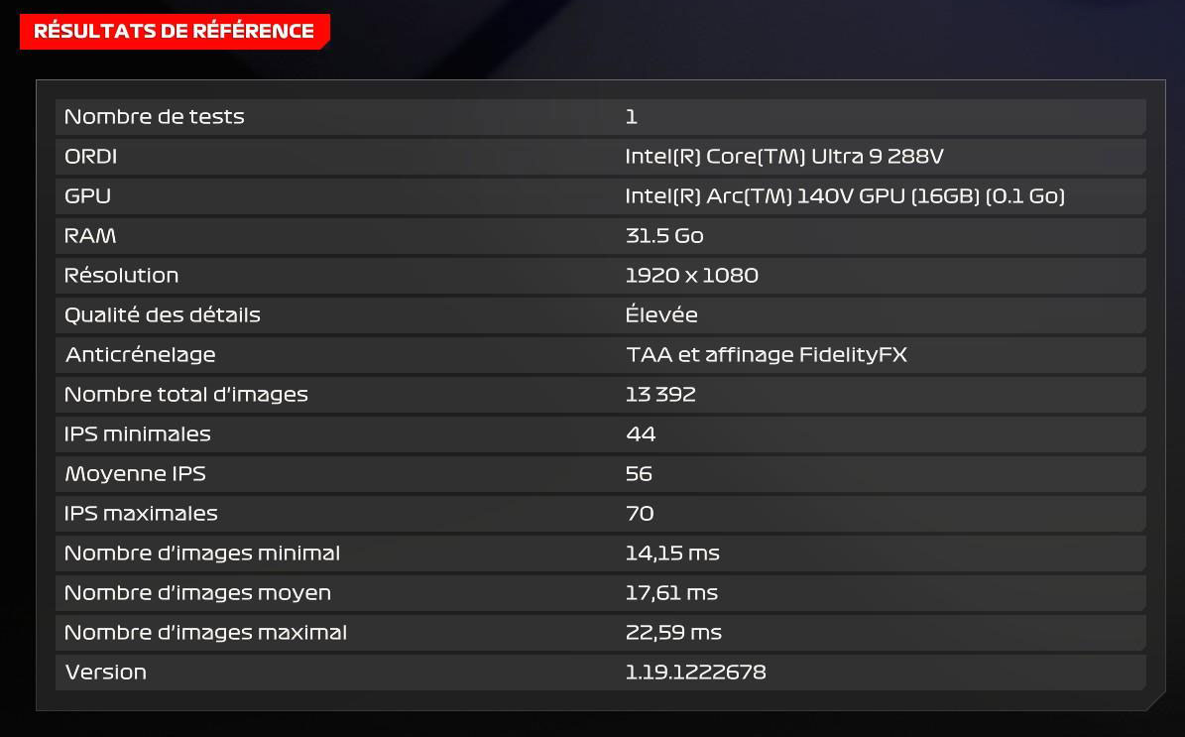Select the Moyenne IPS label

pos(135,474)
